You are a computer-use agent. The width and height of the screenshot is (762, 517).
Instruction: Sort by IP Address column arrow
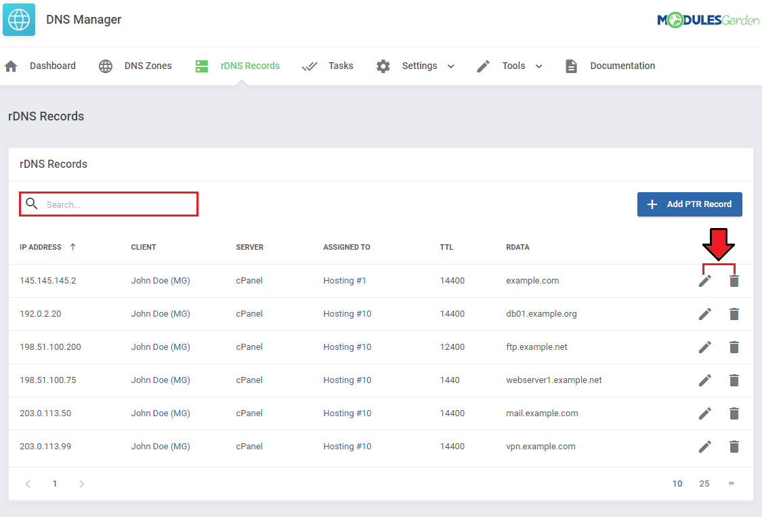click(73, 247)
